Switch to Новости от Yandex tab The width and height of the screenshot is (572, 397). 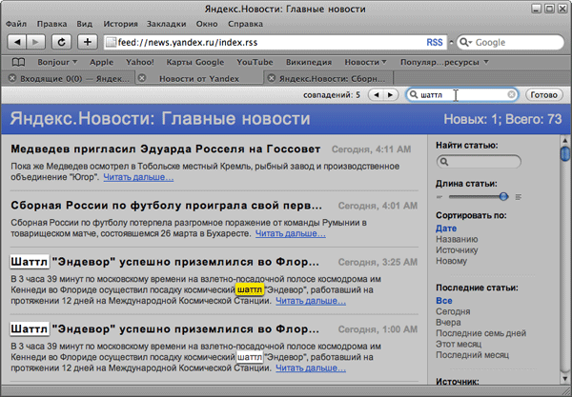(x=199, y=79)
